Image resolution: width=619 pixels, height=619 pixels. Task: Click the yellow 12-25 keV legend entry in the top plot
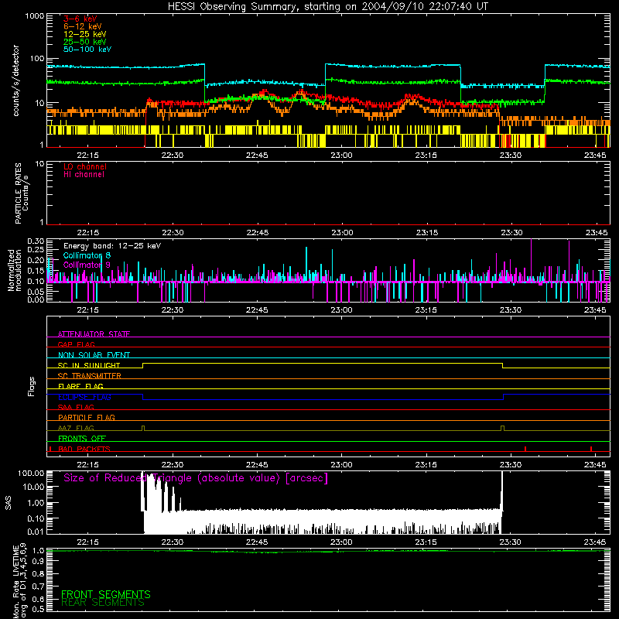pyautogui.click(x=85, y=34)
